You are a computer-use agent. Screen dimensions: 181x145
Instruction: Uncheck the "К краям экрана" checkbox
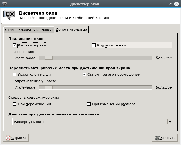tap(15, 45)
